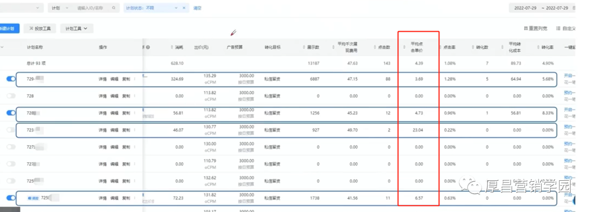Click 复制 on the 725 row spending 72.23
591x212 pixels.
pyautogui.click(x=126, y=198)
